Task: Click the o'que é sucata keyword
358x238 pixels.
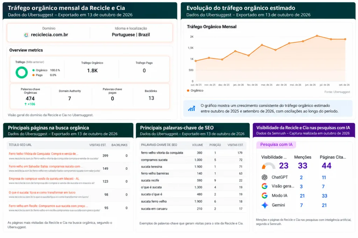Action: coord(151,187)
